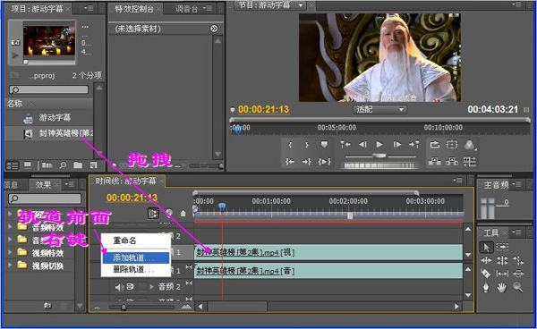Click Play In to Out button
The height and width of the screenshot is (329, 537).
coord(324,162)
